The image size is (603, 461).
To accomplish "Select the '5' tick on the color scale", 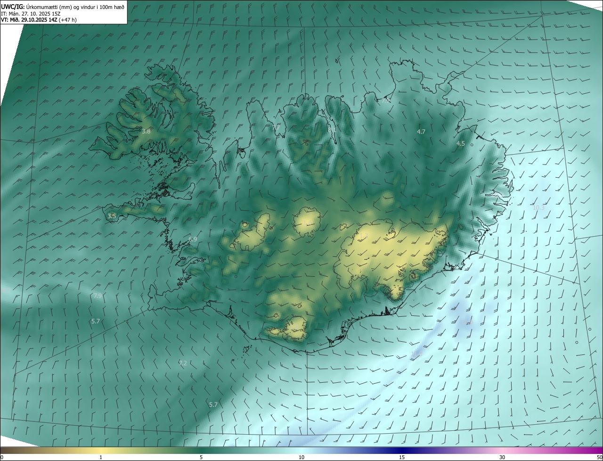I will pyautogui.click(x=201, y=458).
